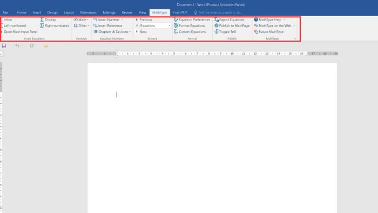Open Chapters & Sections dropdown
Screen dimensions: 378x213
coord(112,31)
